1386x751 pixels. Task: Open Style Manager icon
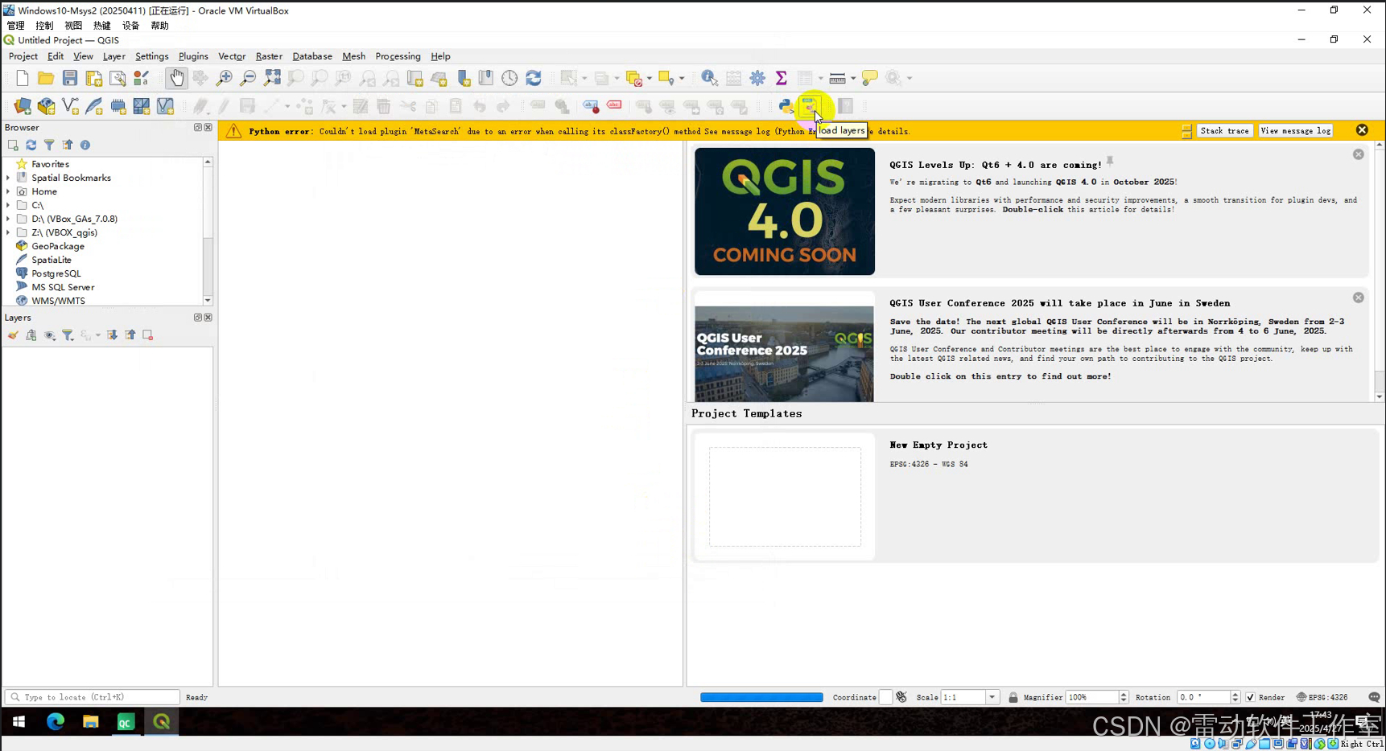coord(142,78)
